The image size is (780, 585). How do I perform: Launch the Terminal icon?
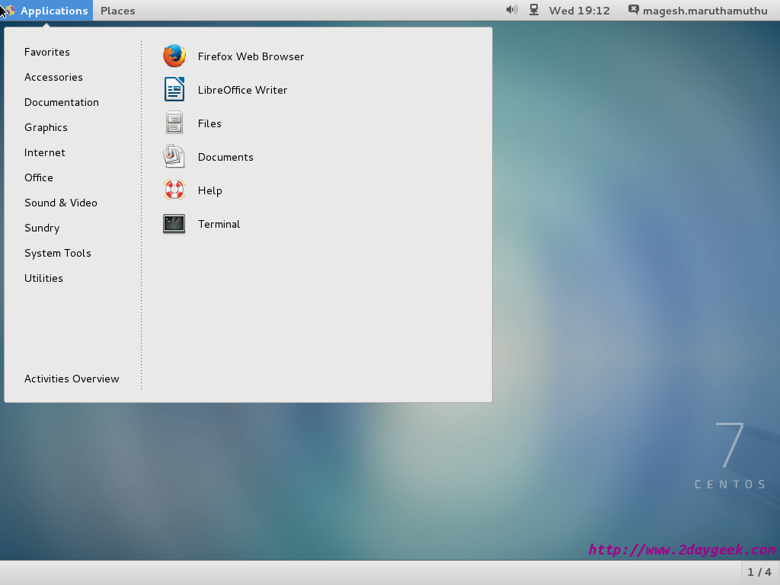174,224
